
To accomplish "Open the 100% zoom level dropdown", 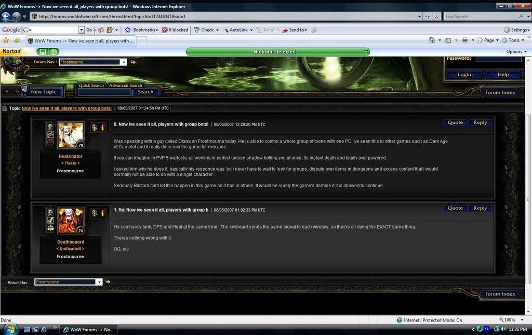I will click(x=522, y=320).
